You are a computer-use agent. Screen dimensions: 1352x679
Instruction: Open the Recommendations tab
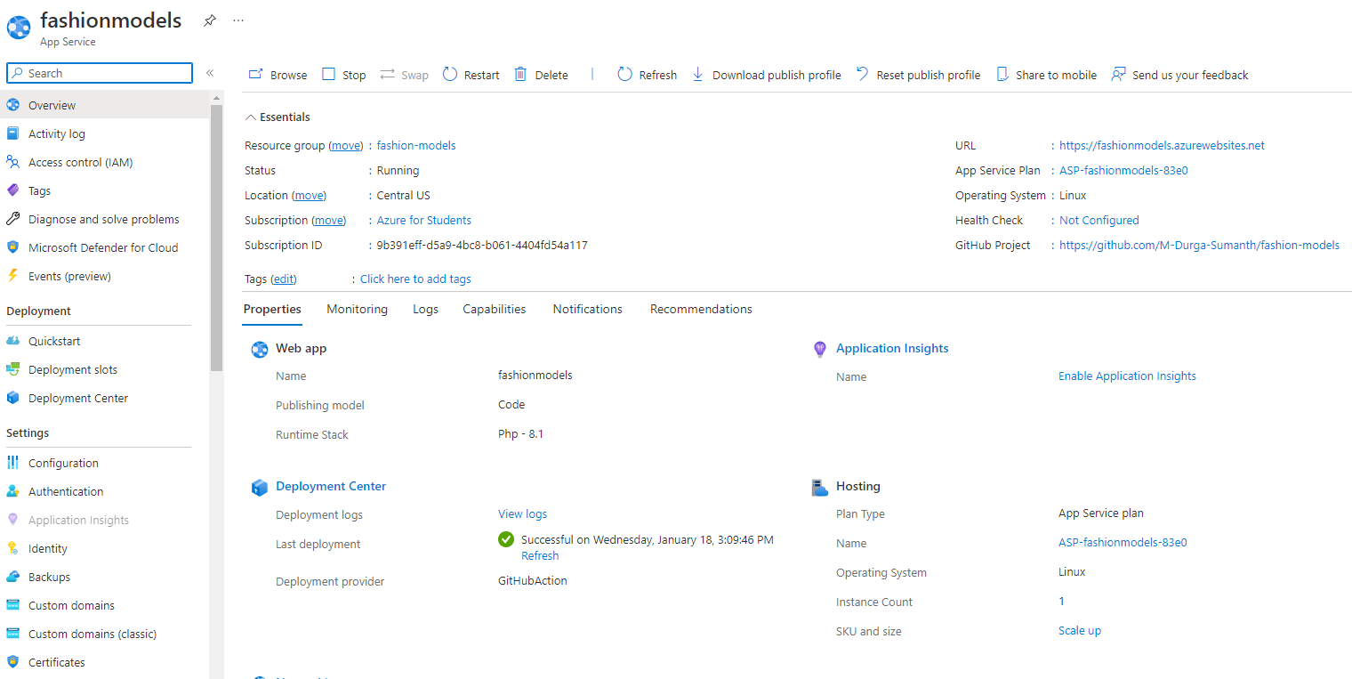pyautogui.click(x=701, y=309)
